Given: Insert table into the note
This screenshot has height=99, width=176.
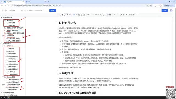Looking at the screenshot, I should [x=110, y=15].
